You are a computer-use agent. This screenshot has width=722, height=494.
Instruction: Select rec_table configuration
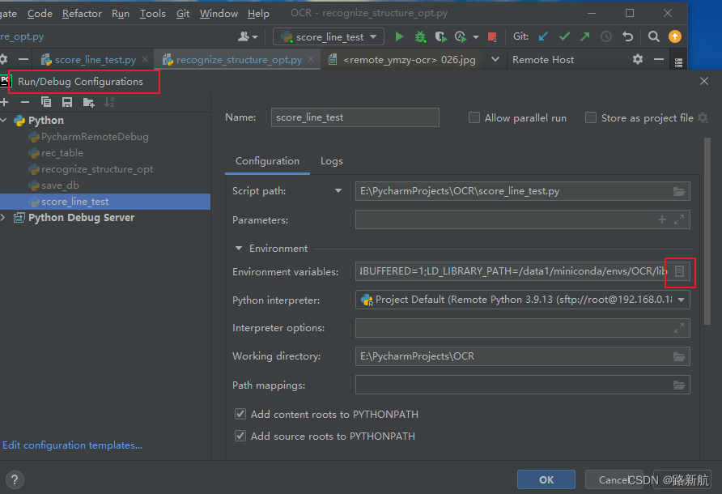(62, 152)
